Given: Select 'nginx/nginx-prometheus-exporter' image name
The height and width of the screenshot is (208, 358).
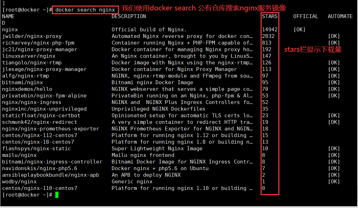Looking at the screenshot, I should [51, 129].
